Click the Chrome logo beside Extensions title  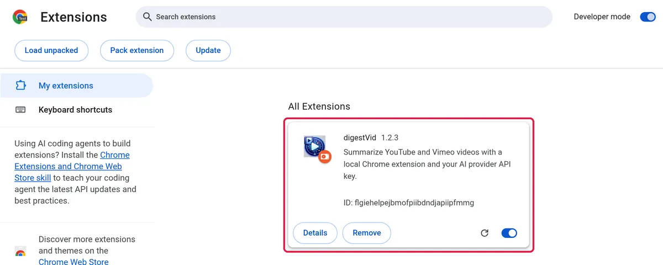pyautogui.click(x=20, y=17)
